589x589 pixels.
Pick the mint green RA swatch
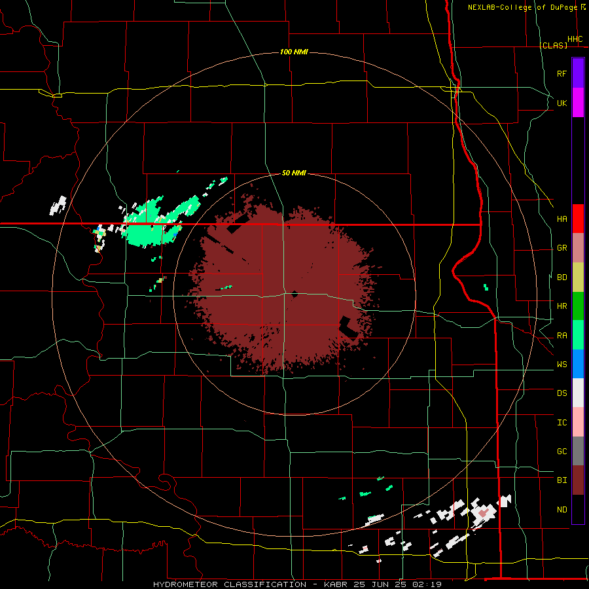point(578,335)
